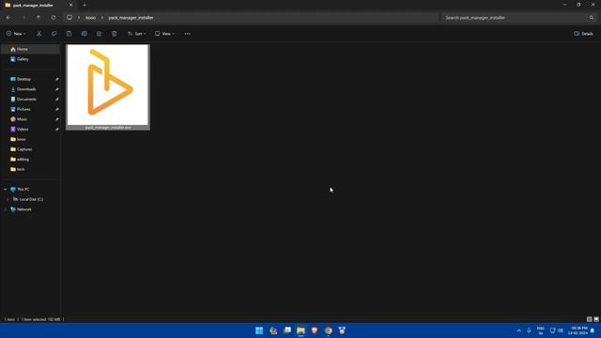Switch to details list view button
Image resolution: width=601 pixels, height=338 pixels.
pos(589,319)
